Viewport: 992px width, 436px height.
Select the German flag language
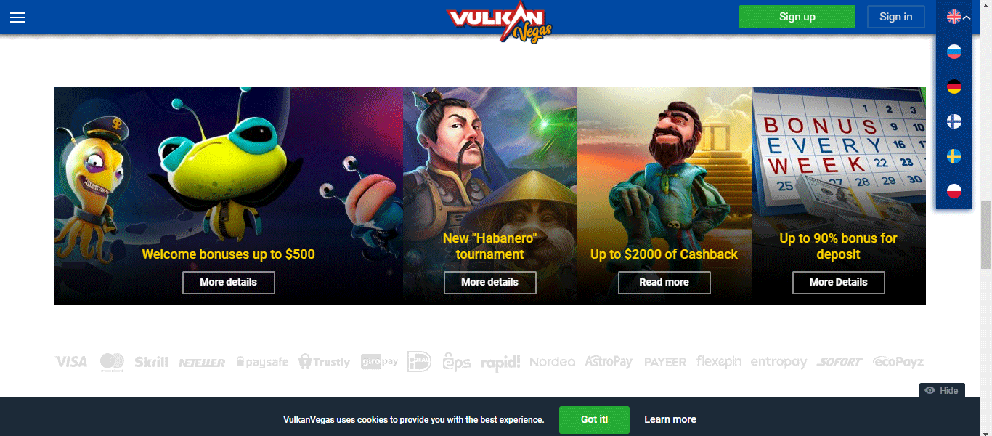click(x=954, y=86)
